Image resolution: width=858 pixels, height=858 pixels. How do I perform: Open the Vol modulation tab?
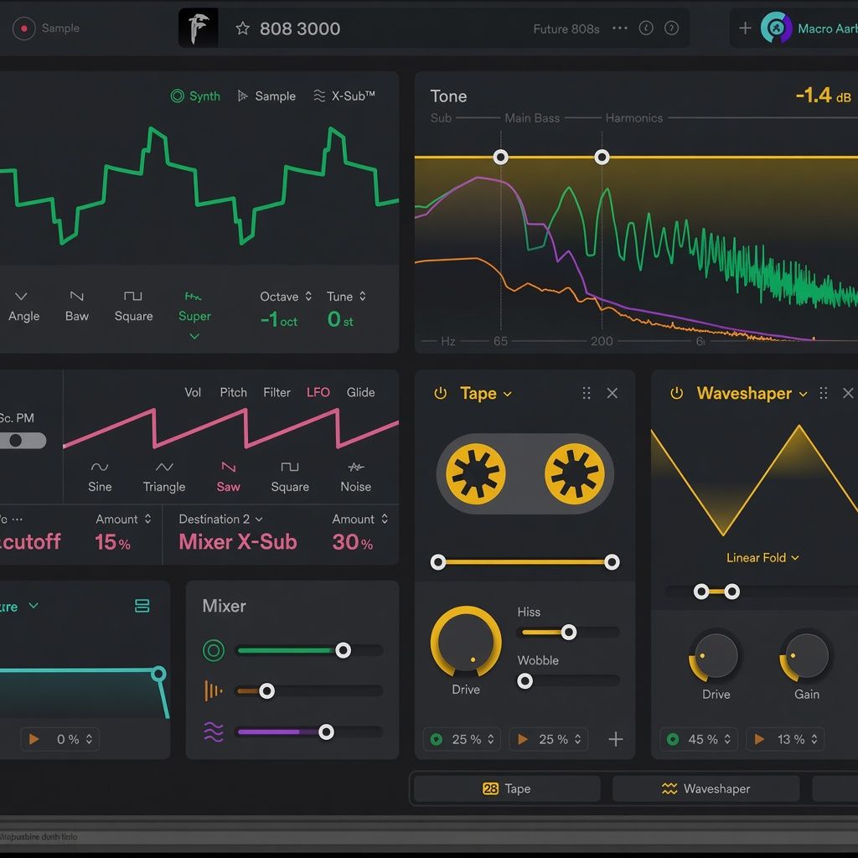pyautogui.click(x=193, y=392)
